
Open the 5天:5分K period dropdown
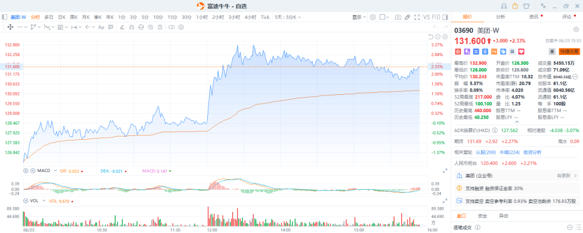pyautogui.click(x=288, y=17)
